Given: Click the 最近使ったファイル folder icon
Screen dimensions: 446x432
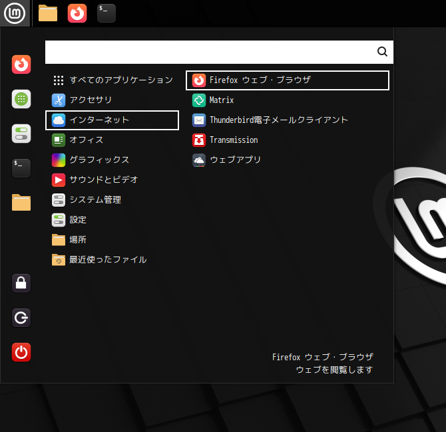Looking at the screenshot, I should tap(59, 260).
